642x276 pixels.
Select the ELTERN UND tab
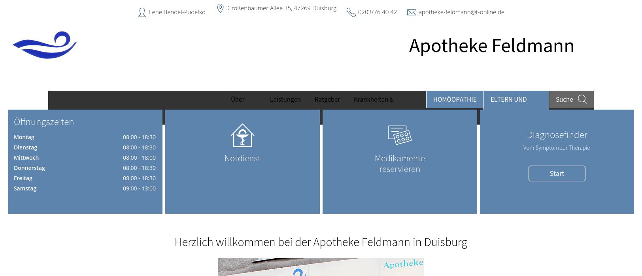(508, 99)
